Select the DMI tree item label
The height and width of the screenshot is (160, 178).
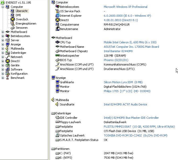coord(18,15)
